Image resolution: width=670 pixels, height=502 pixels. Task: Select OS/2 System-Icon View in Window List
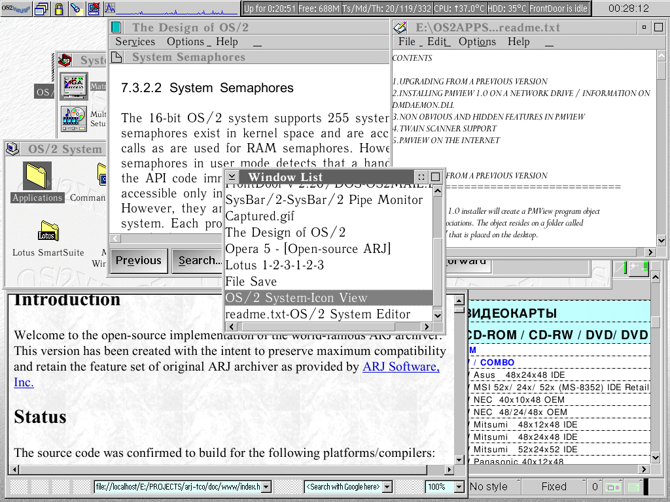pos(329,298)
